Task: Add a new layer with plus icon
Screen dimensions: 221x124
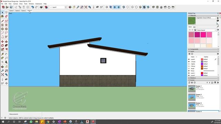Action: [189, 54]
